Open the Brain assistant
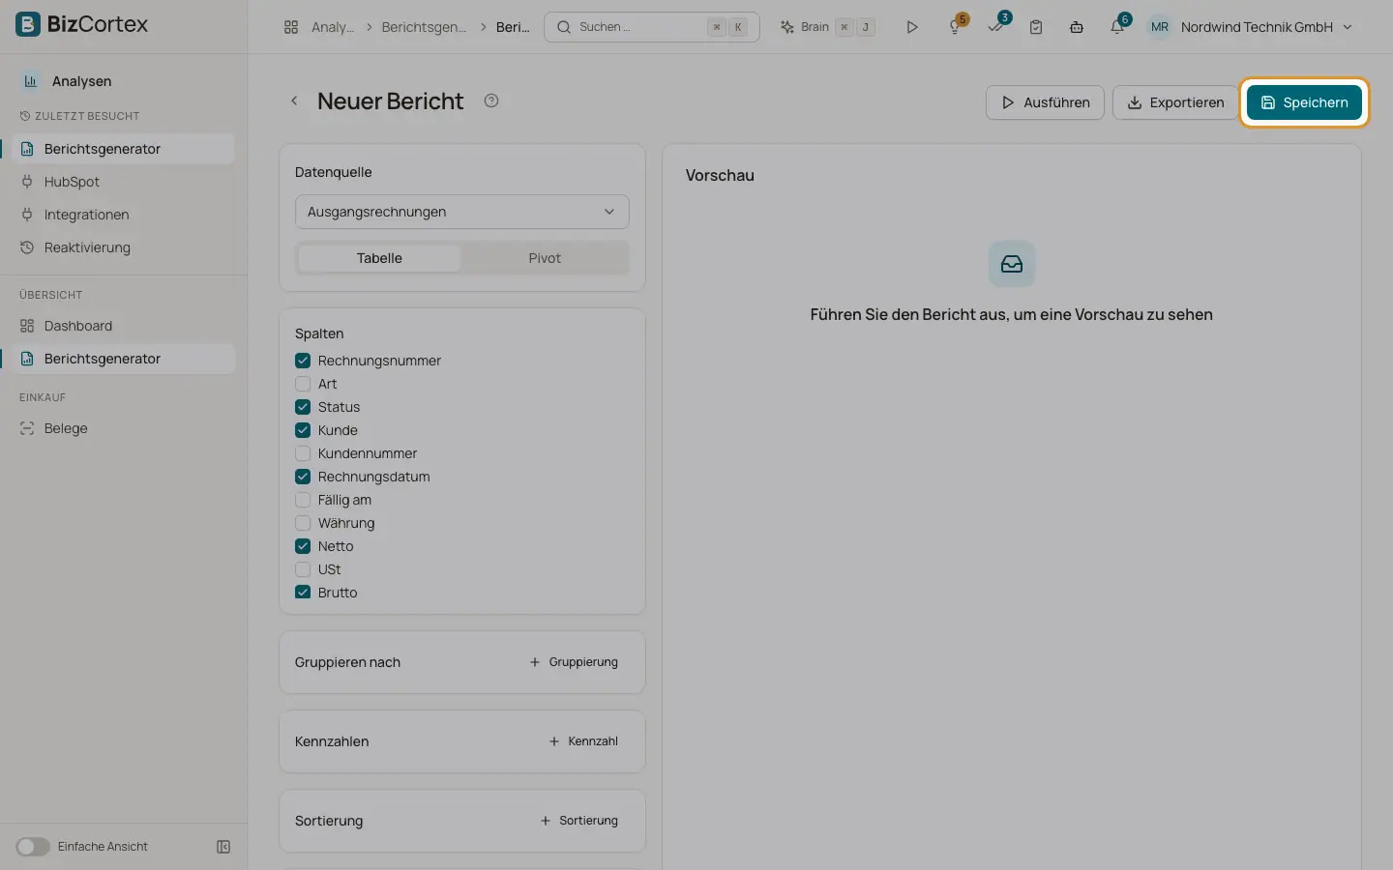 pyautogui.click(x=828, y=27)
